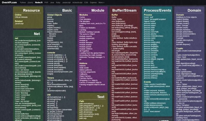Open the Java cheat sheet tab

click(x=52, y=3)
